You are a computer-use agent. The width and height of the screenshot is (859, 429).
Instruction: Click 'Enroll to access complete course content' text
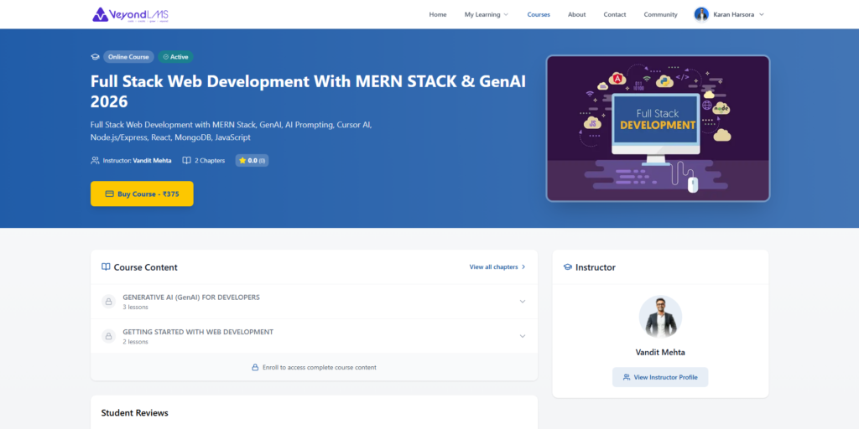click(320, 367)
